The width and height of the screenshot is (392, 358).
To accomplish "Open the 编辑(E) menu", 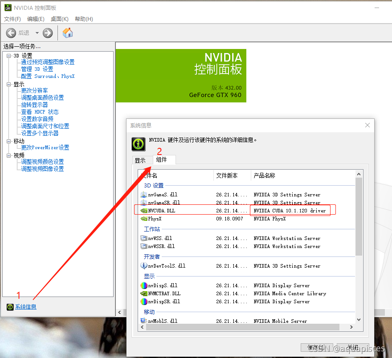I will point(36,19).
